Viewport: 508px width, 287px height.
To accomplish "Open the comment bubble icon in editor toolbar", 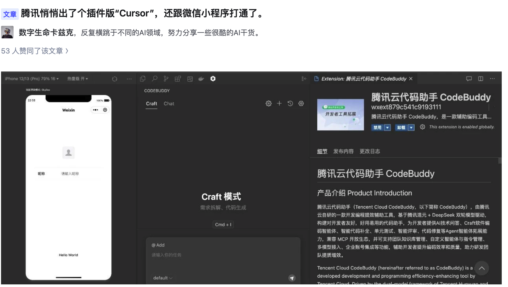I will [x=469, y=79].
